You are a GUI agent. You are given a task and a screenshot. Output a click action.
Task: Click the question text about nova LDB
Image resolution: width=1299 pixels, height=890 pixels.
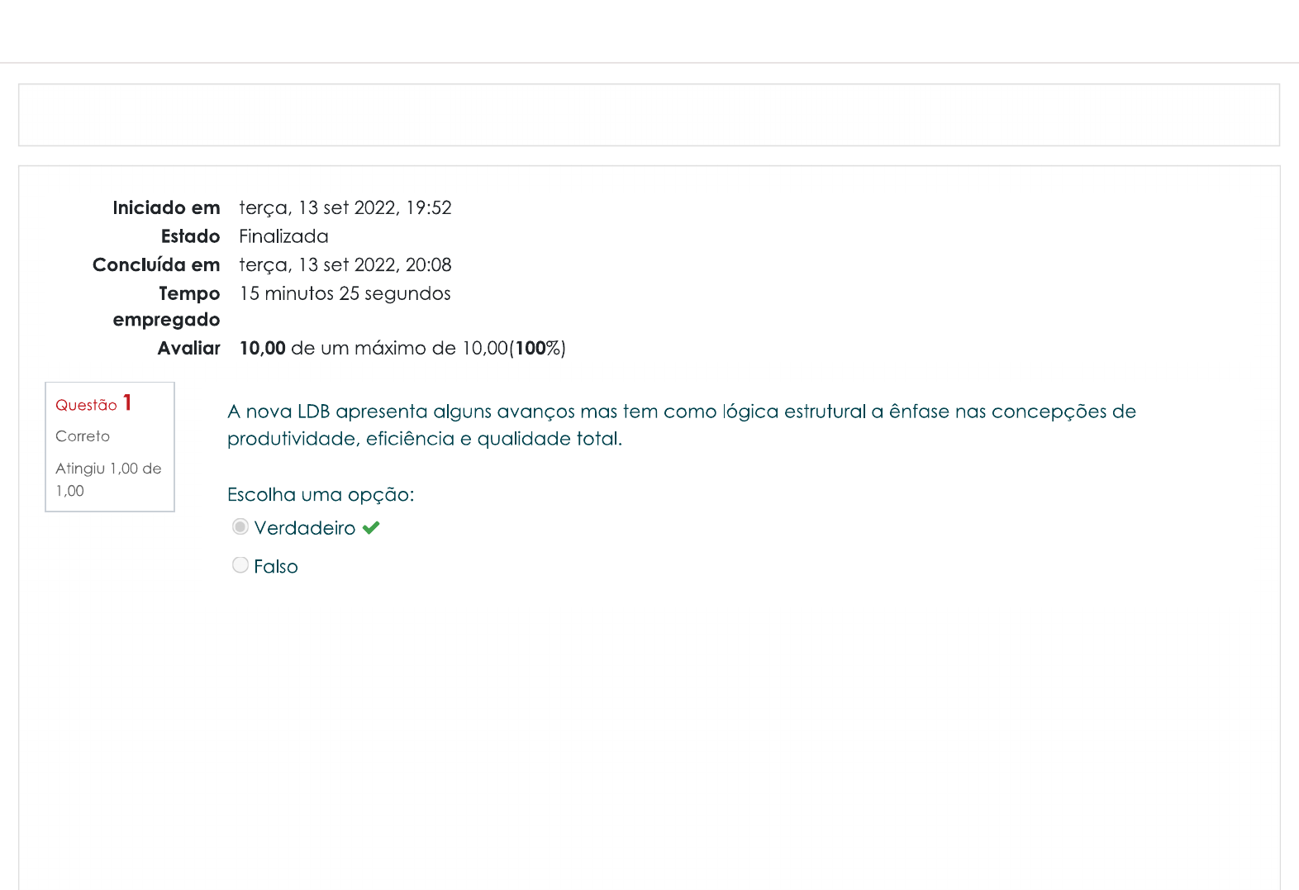[681, 425]
